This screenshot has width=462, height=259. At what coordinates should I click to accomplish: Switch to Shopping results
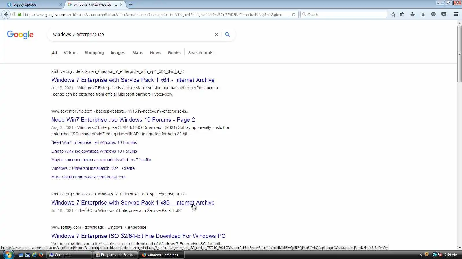(94, 53)
